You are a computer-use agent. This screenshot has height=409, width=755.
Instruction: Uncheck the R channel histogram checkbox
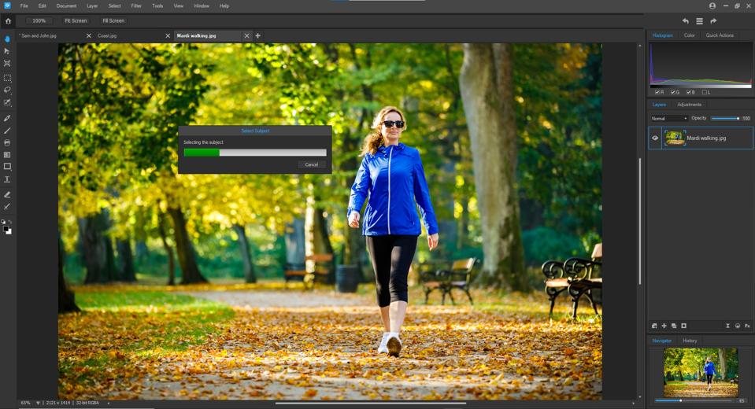pos(657,92)
